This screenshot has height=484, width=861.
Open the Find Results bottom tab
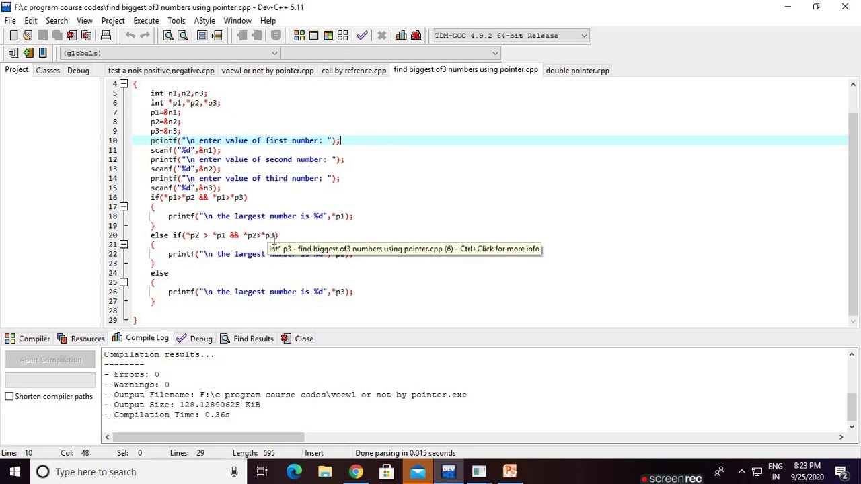tap(247, 339)
